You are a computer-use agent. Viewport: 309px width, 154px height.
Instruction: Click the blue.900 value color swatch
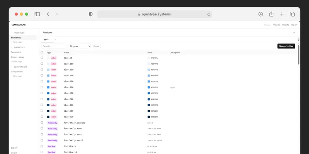149,111
